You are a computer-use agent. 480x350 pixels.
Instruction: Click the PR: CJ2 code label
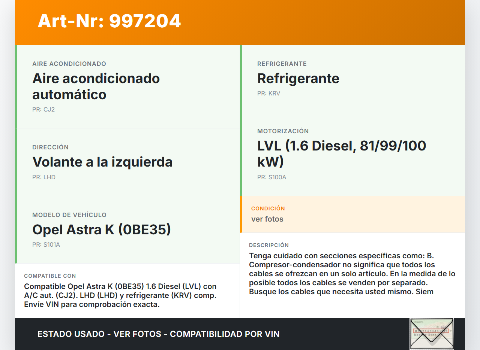tap(43, 110)
